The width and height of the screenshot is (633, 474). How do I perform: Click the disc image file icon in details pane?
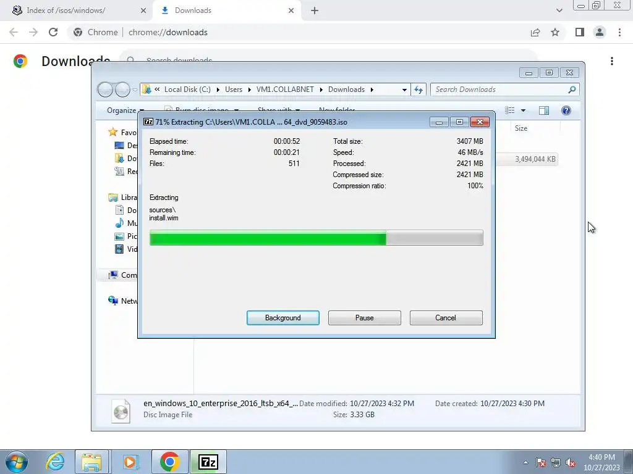121,410
